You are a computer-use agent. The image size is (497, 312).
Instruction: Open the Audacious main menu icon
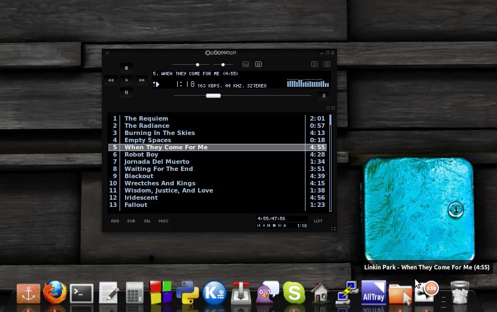pos(107,53)
